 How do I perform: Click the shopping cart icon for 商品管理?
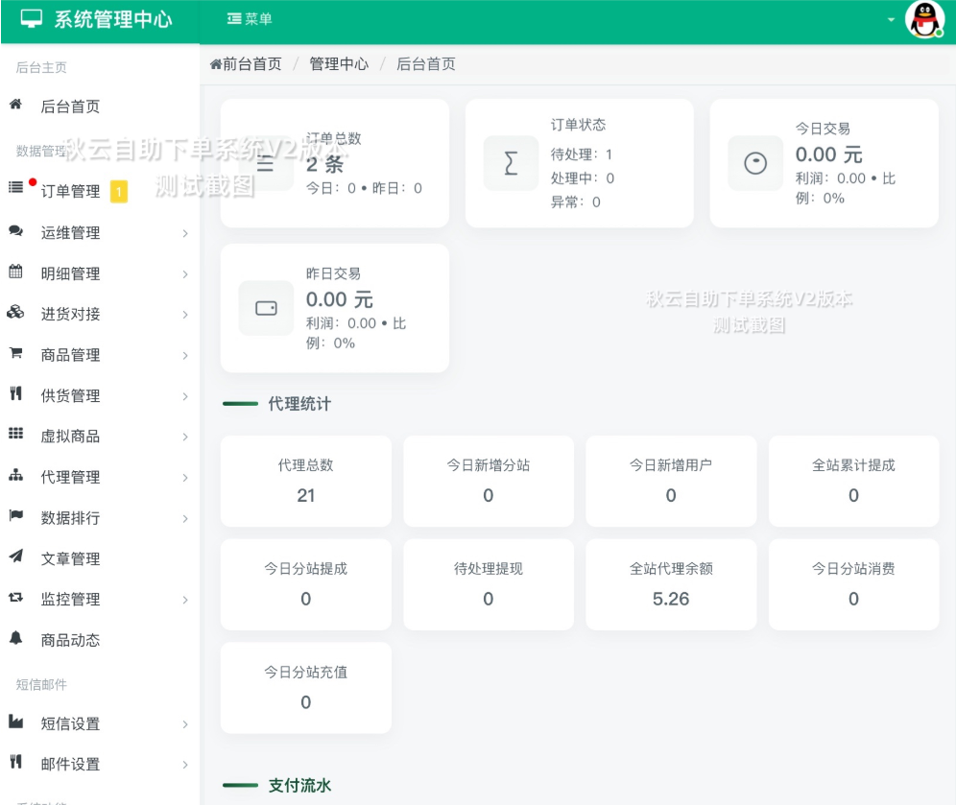(x=15, y=354)
